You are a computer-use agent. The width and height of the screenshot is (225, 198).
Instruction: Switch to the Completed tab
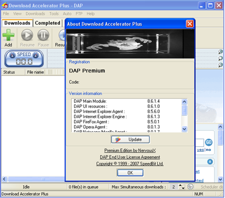47,23
